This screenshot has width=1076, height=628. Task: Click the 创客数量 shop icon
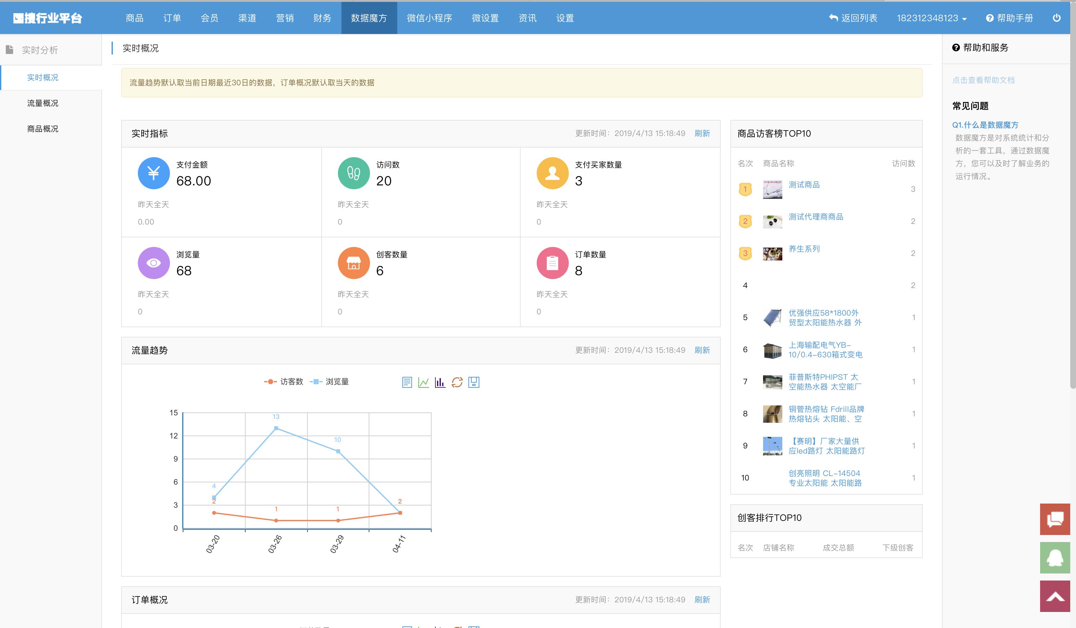[354, 263]
